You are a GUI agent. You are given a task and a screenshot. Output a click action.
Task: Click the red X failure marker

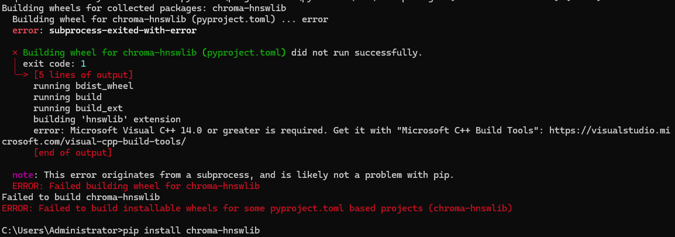15,53
